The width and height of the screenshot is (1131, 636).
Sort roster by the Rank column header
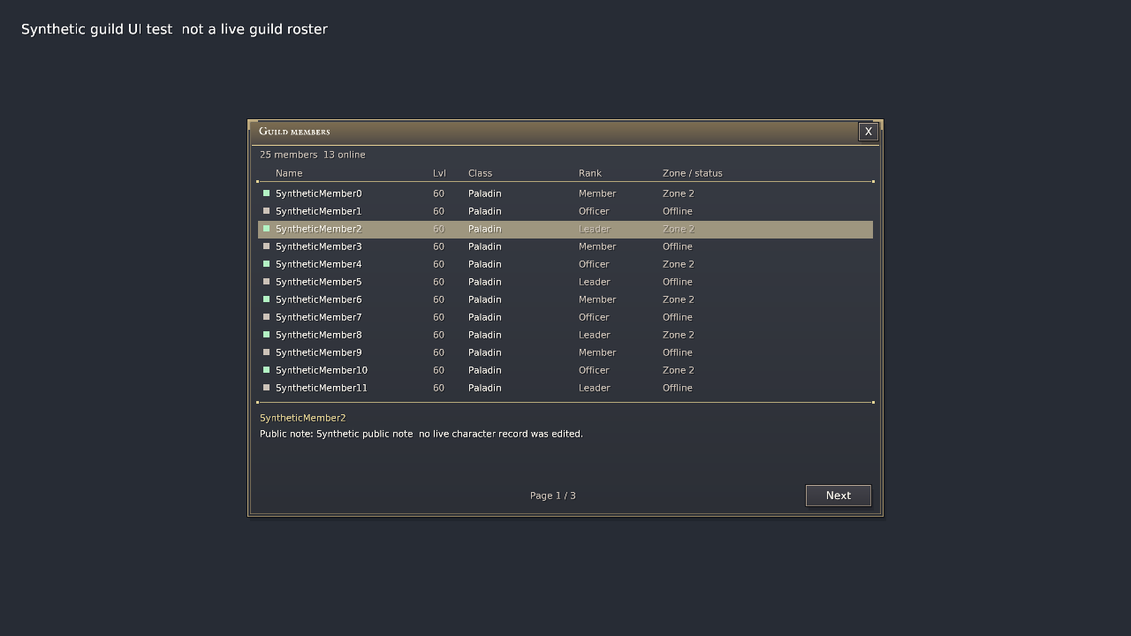590,173
